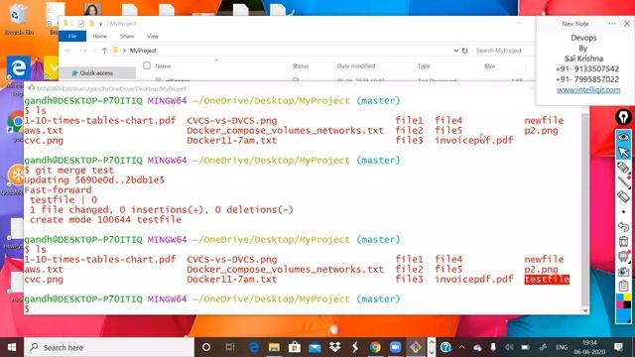Viewport: 635px width, 357px height.
Task: Open Quick Access Toolbar customize dropdown
Action: pos(100,24)
